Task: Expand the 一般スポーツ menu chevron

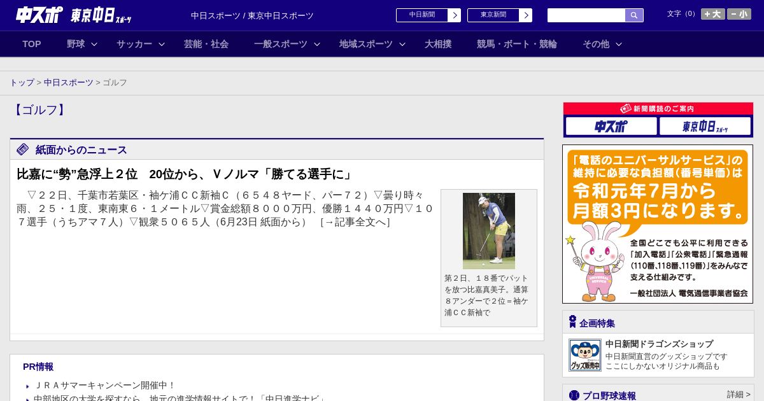Action: (x=317, y=45)
